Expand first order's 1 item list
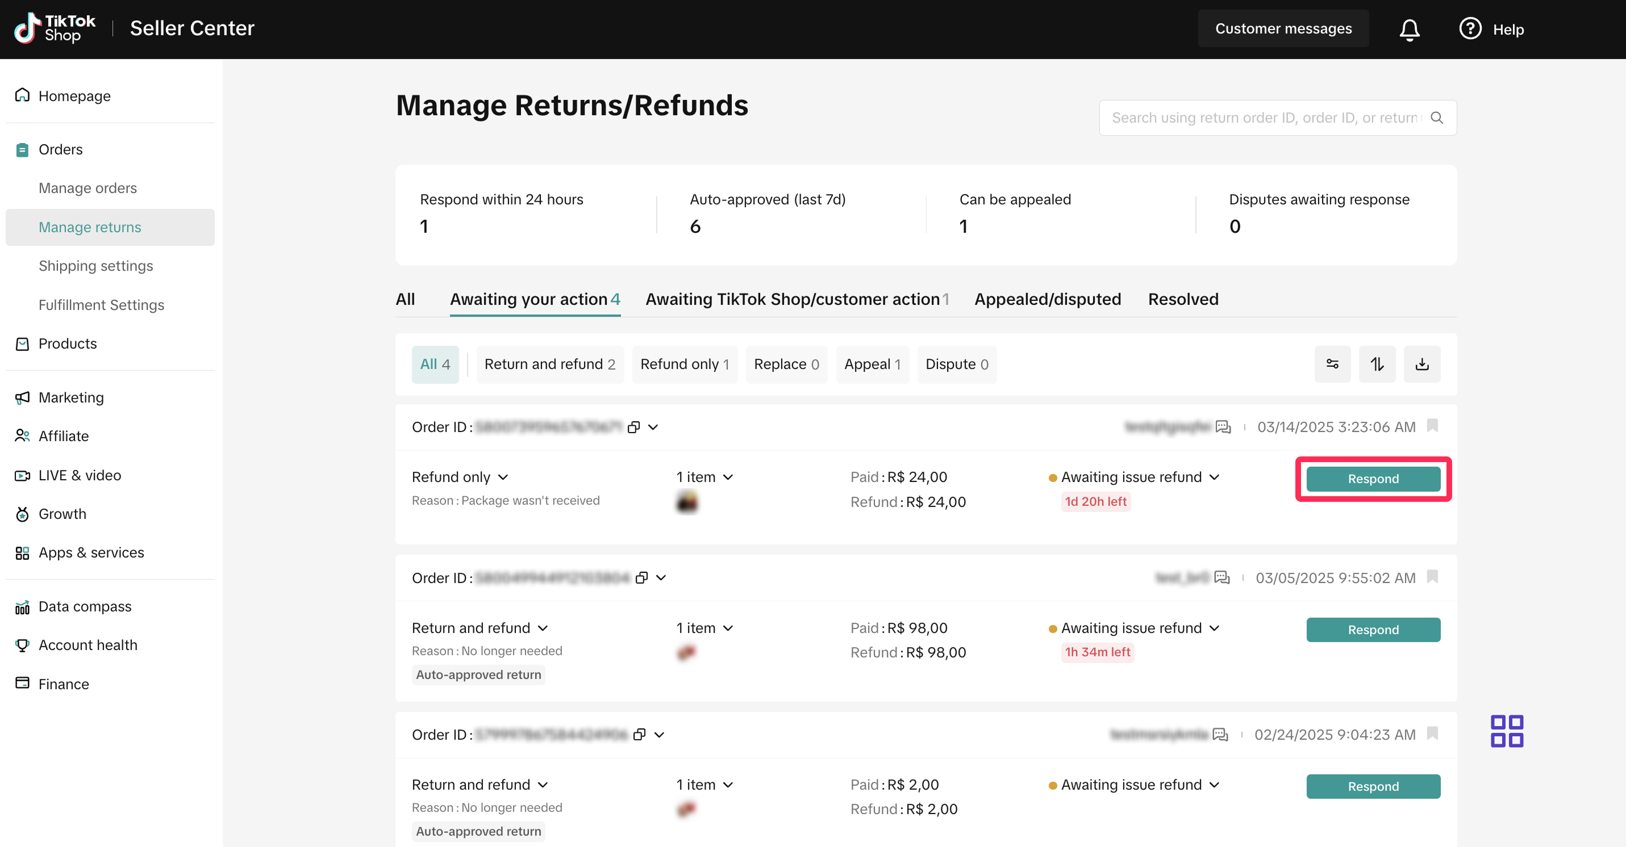Viewport: 1626px width, 847px height. [x=728, y=477]
